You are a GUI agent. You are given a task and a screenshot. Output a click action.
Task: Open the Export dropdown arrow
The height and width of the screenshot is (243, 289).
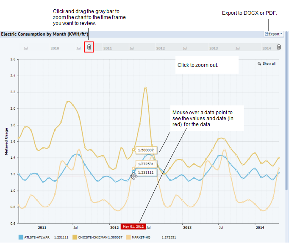pyautogui.click(x=281, y=34)
